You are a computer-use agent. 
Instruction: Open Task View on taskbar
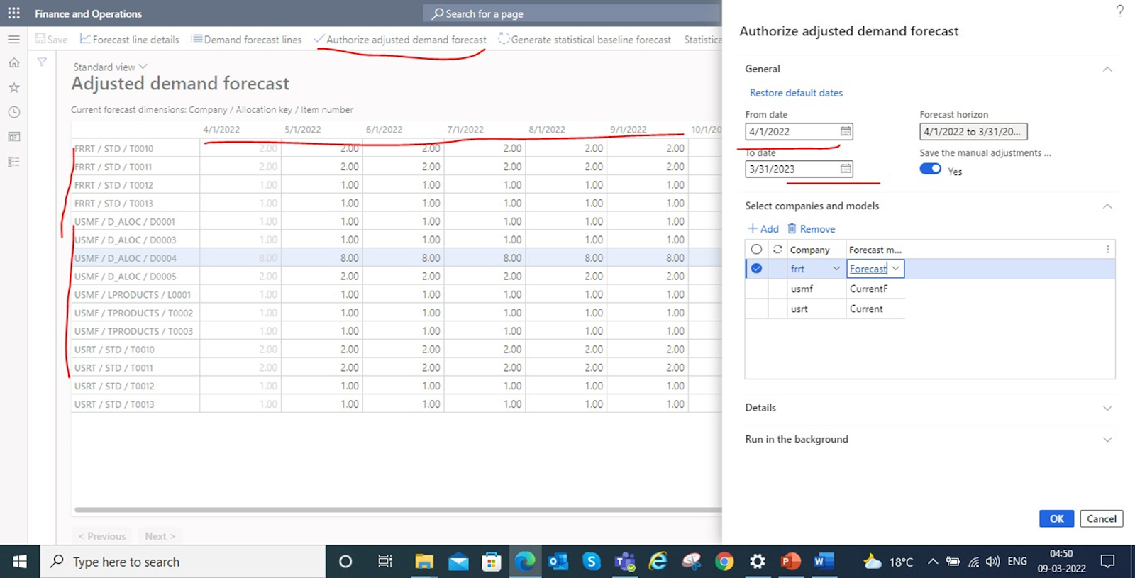coord(385,562)
